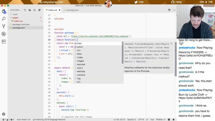Change language mode Vue
This screenshot has height=121, width=215.
coord(152,120)
